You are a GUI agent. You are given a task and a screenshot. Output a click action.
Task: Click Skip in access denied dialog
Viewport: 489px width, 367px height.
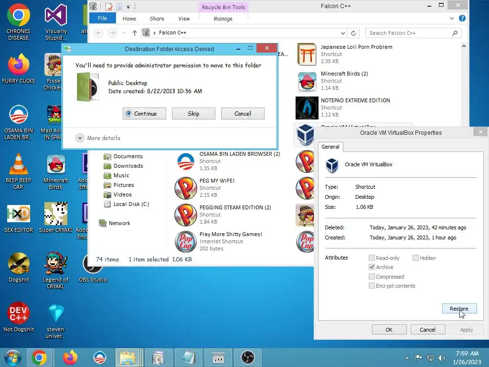(193, 114)
